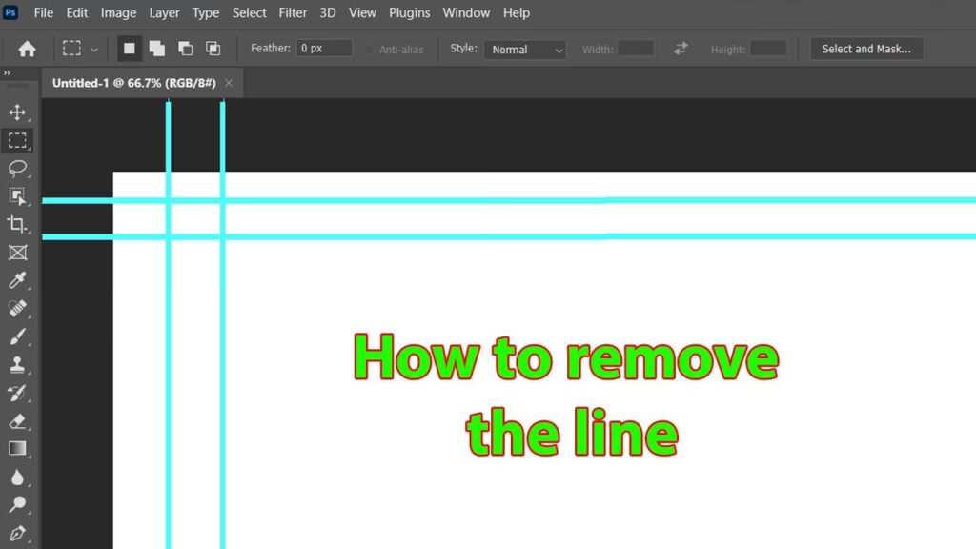Select the Move tool
Image resolution: width=976 pixels, height=549 pixels.
17,112
